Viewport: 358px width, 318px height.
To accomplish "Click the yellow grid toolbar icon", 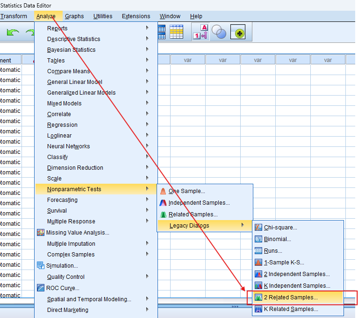I will [176, 32].
